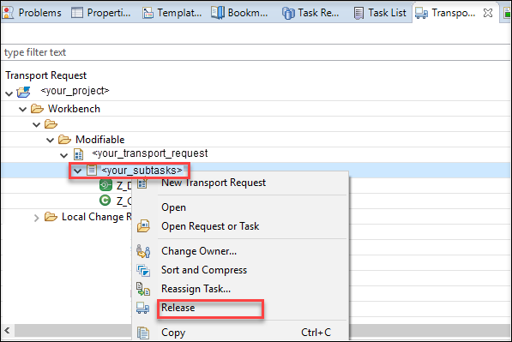Screen dimensions: 512x342
Task: Select the <your_subtasks> tree item
Action: pyautogui.click(x=142, y=171)
